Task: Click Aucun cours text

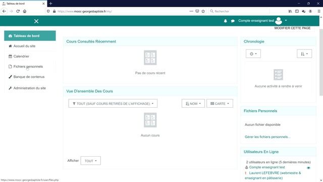Action: pyautogui.click(x=150, y=135)
